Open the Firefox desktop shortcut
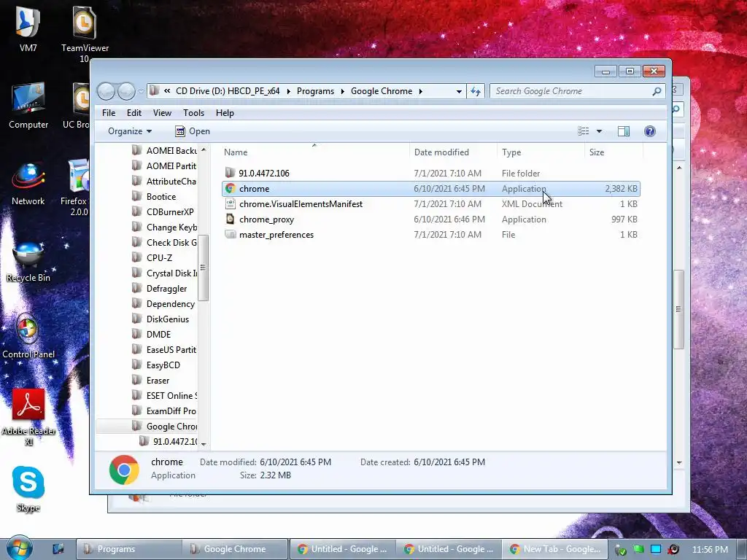The width and height of the screenshot is (747, 560). pyautogui.click(x=76, y=188)
